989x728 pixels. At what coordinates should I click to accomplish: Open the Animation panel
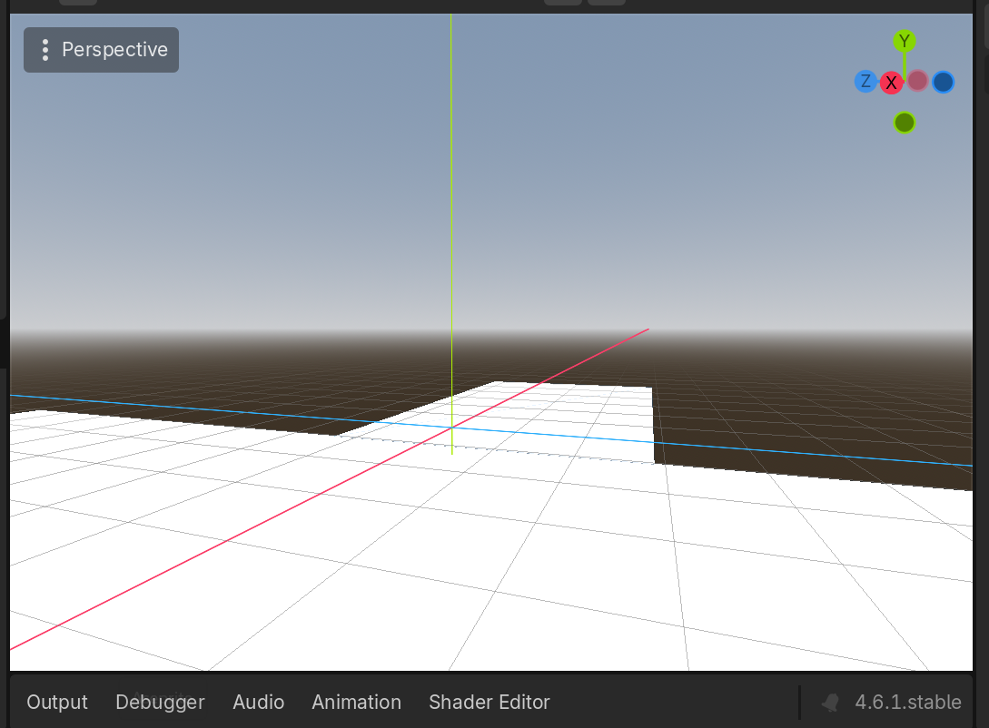point(356,702)
